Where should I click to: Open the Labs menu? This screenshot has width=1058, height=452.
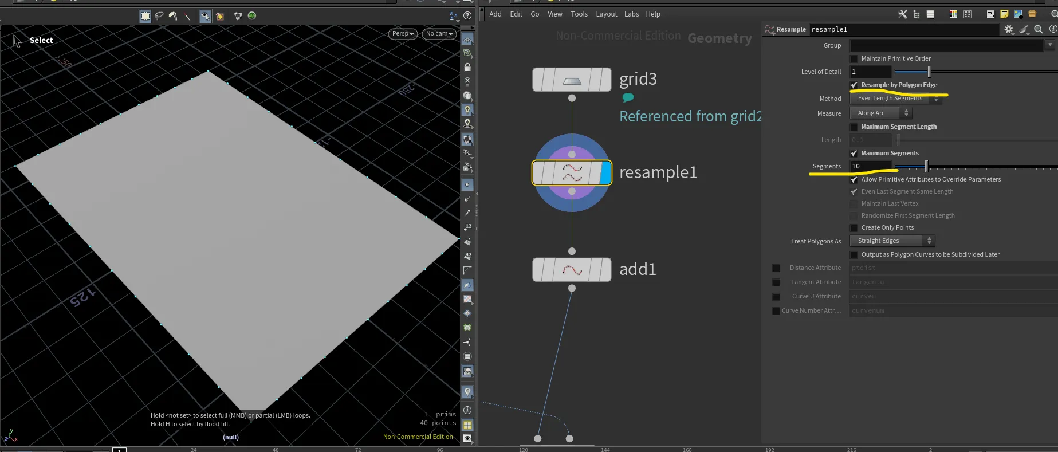pos(632,14)
